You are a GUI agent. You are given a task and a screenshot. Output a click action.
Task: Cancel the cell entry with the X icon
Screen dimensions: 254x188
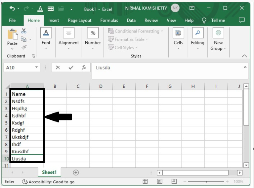pyautogui.click(x=58, y=68)
